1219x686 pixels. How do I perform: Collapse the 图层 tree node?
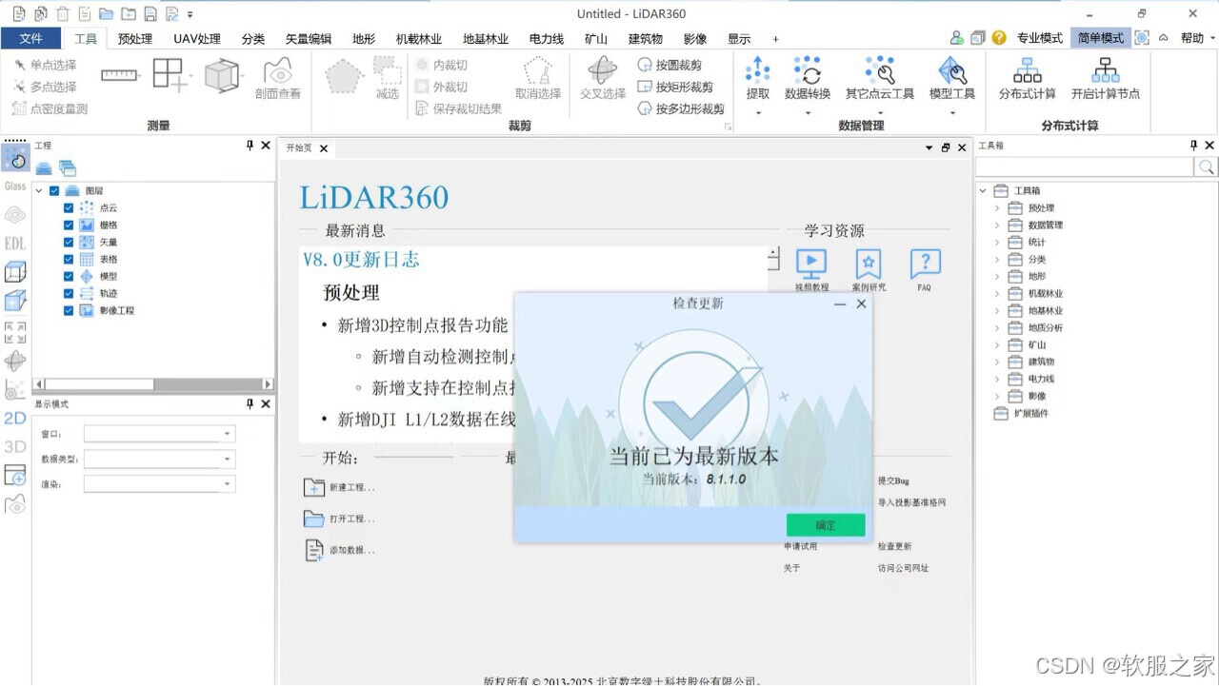(39, 190)
